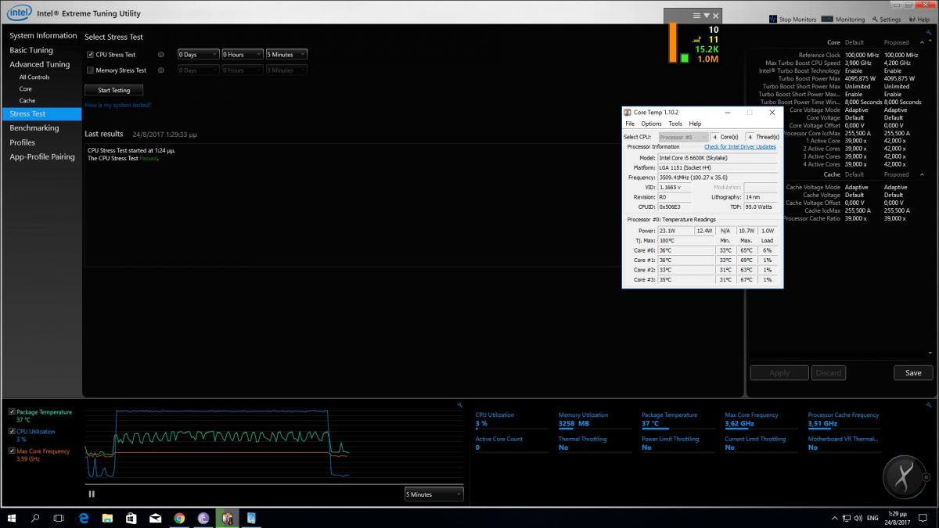Close the overlay monitoring widget
Screen dimensions: 939x528
point(716,16)
